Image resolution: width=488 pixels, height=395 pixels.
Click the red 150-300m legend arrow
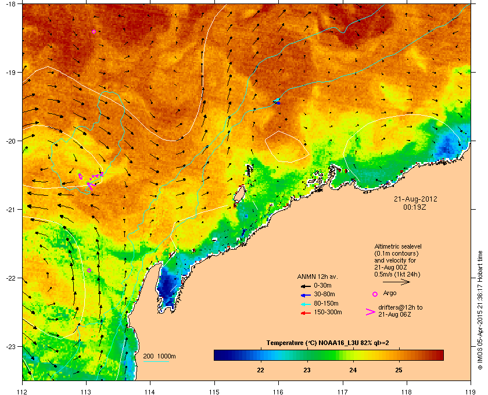[x=306, y=313]
